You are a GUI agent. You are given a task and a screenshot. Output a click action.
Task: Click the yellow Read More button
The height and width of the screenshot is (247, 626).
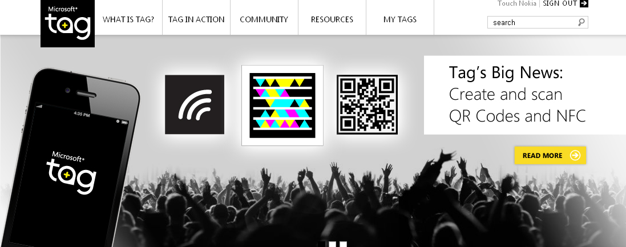(550, 155)
